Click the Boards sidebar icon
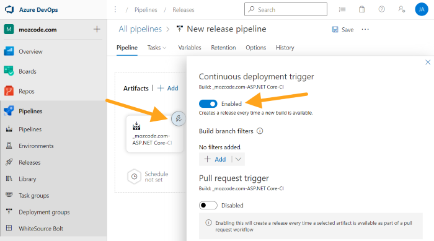 pos(9,71)
